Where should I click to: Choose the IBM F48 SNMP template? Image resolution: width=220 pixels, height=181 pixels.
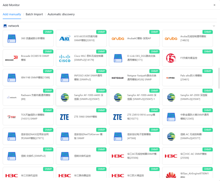click(28, 78)
